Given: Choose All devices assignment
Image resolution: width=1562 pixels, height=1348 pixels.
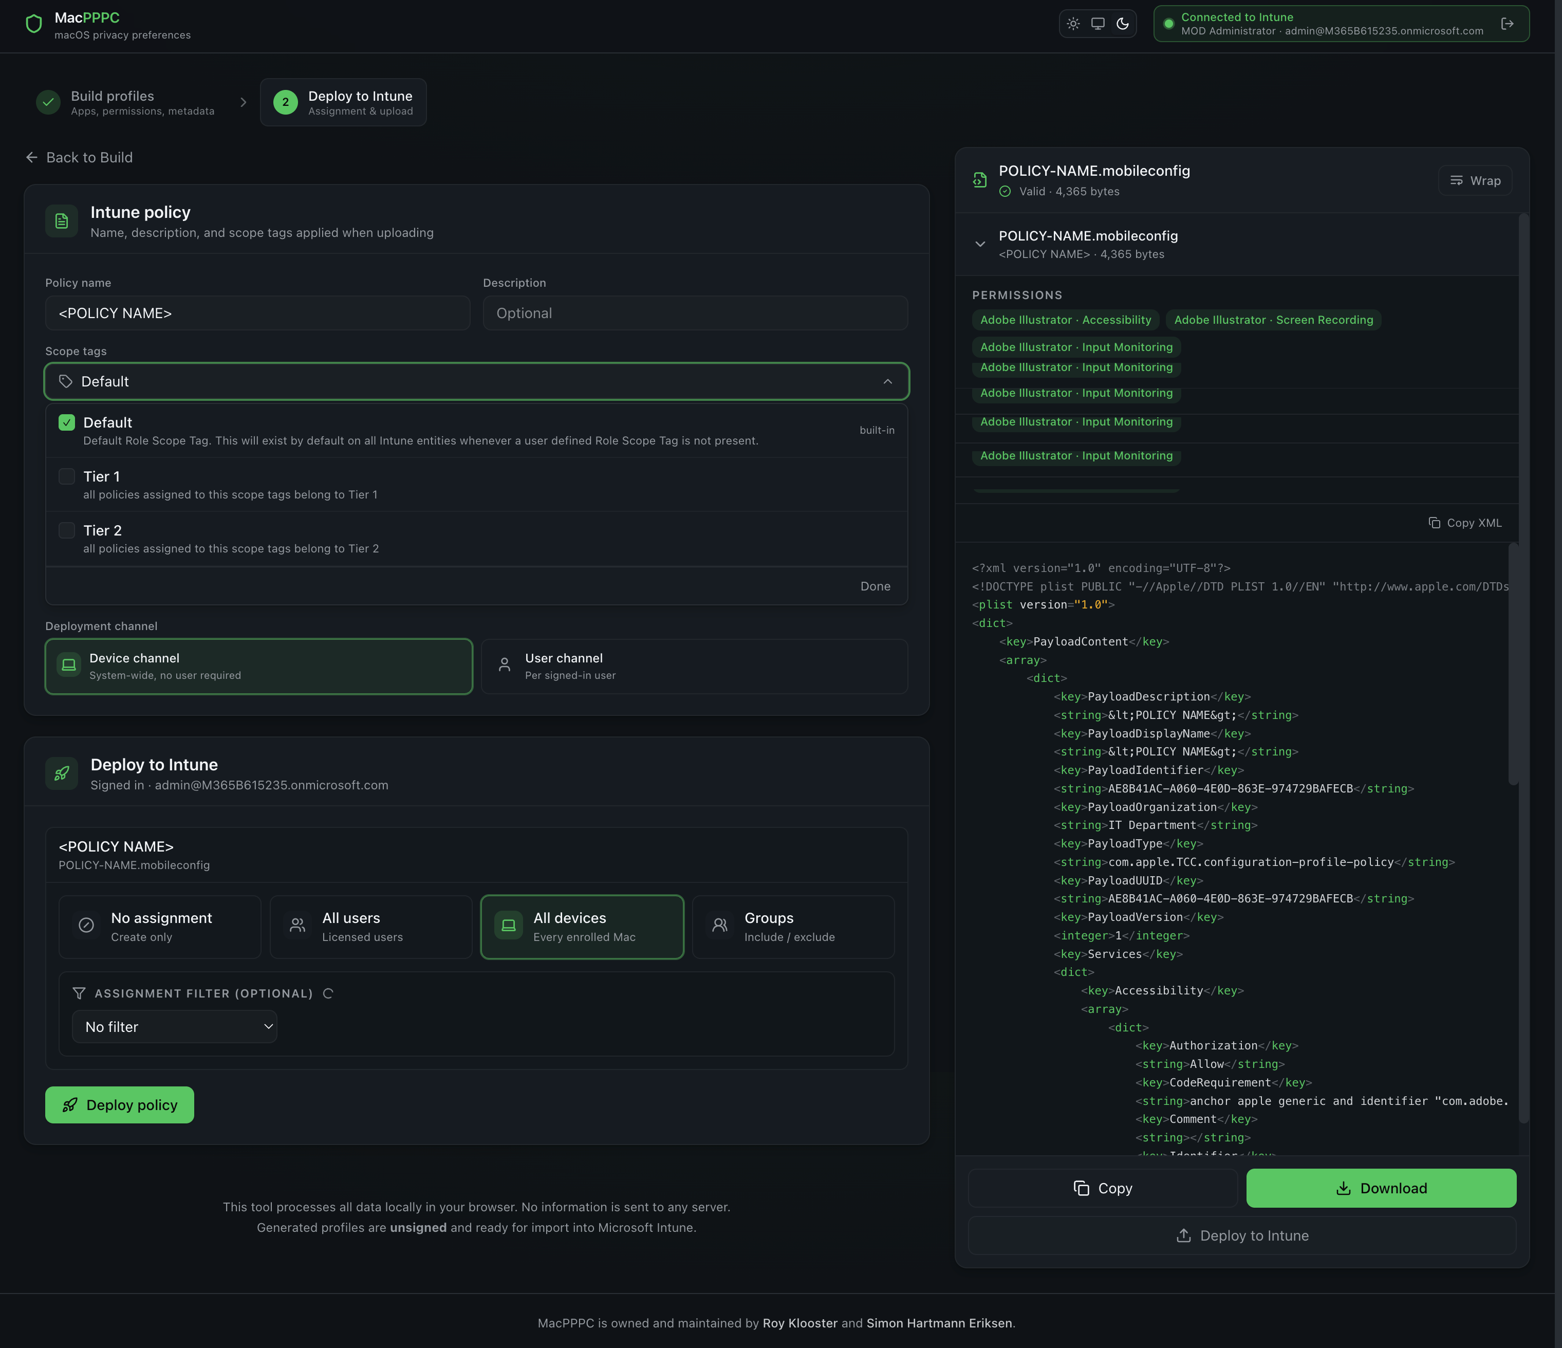Looking at the screenshot, I should coord(582,927).
